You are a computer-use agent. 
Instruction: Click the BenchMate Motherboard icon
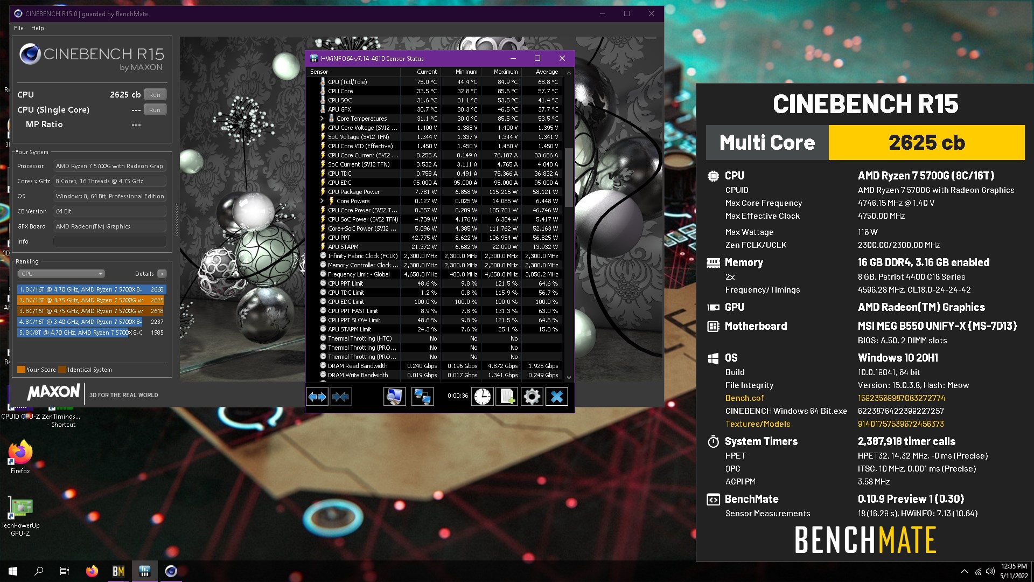click(x=713, y=326)
